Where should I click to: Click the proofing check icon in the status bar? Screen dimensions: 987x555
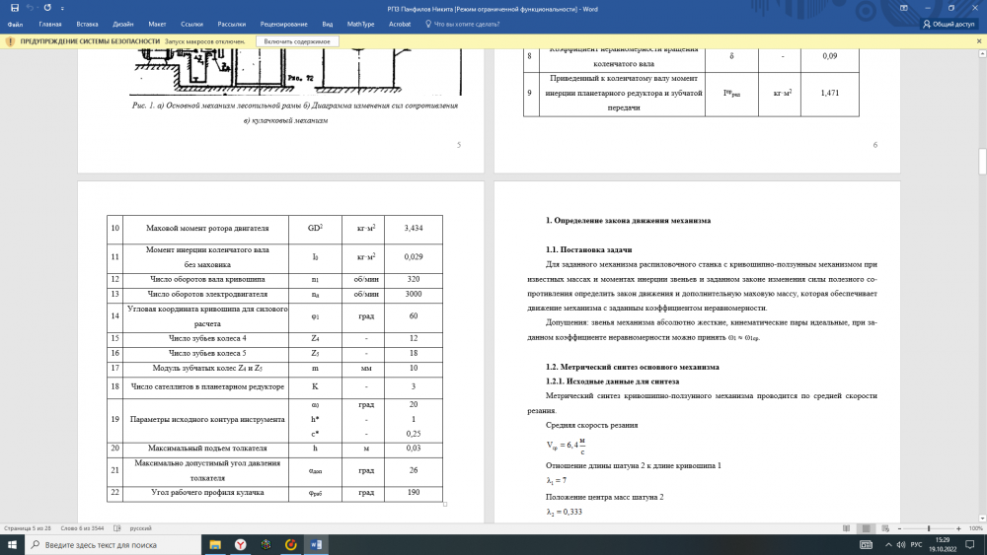coord(117,528)
